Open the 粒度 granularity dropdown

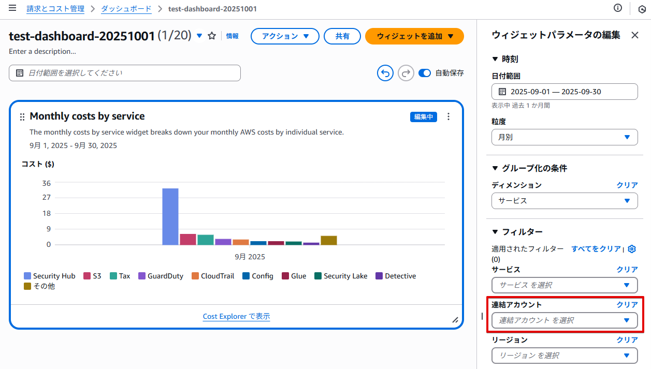[x=565, y=137]
